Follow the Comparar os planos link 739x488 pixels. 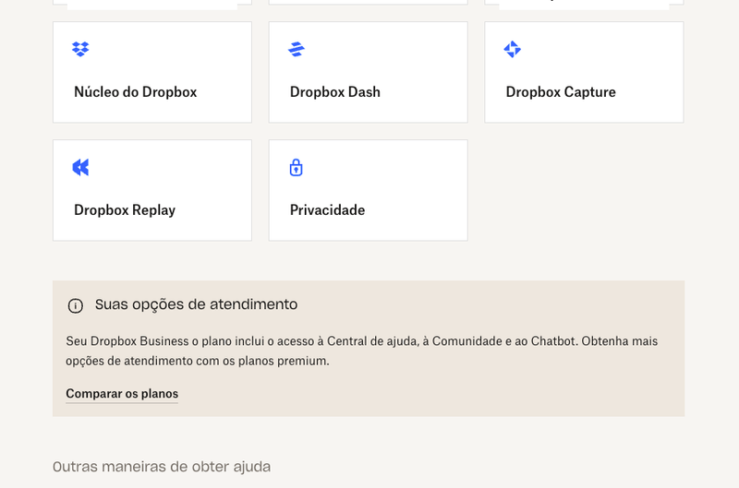122,394
